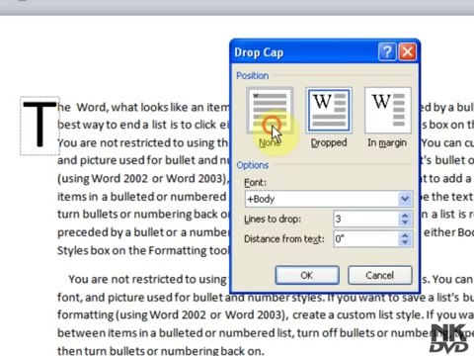The height and width of the screenshot is (356, 474).
Task: Click text 'best way to end a list'
Action: (x=113, y=125)
